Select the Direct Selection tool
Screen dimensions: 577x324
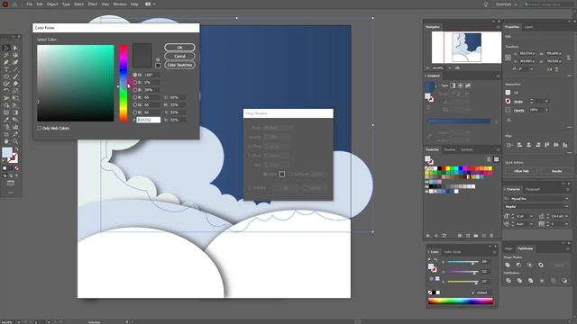(x=15, y=48)
